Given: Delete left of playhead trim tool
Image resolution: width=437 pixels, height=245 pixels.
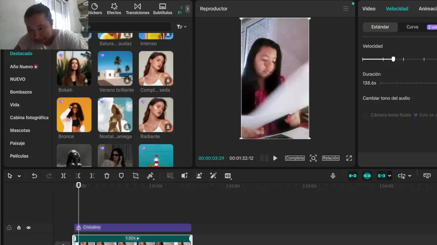Looking at the screenshot, I should (78, 176).
